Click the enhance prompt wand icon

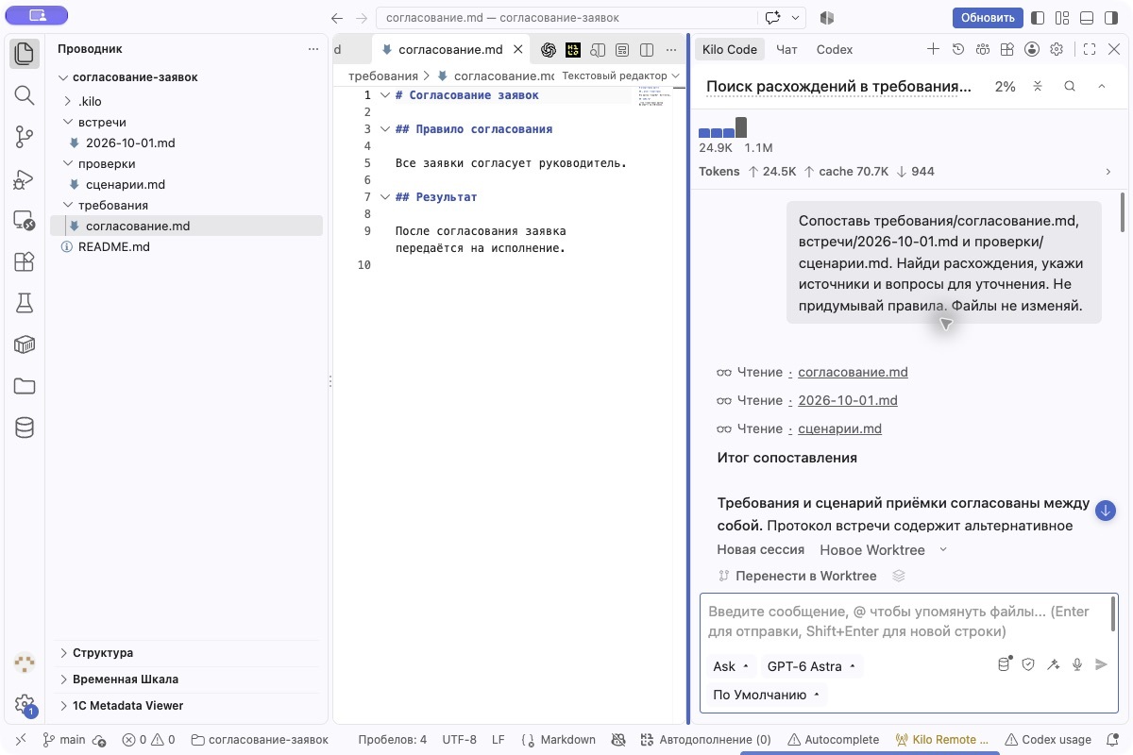[1053, 664]
